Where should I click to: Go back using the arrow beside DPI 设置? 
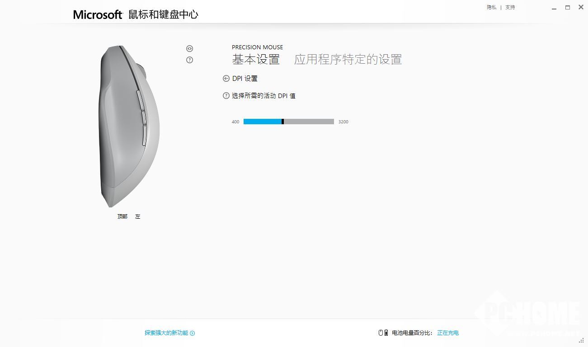click(x=226, y=78)
